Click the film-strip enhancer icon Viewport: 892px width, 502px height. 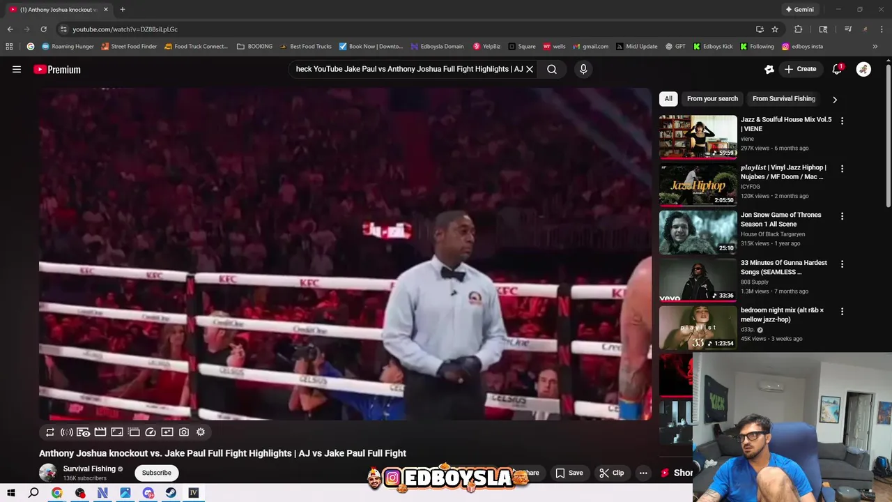click(134, 432)
